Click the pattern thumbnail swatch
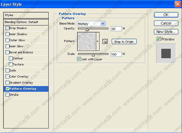This screenshot has width=182, height=133. tap(87, 42)
